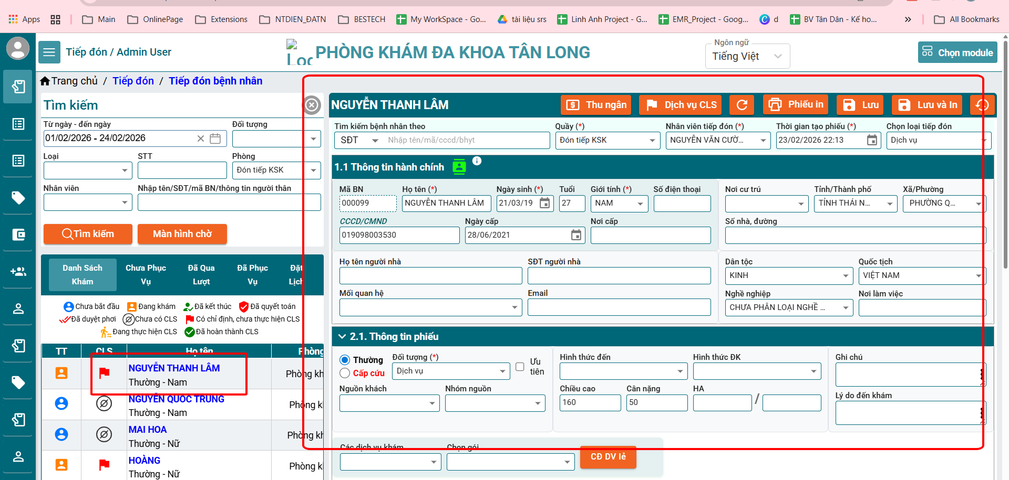The image size is (1009, 480).
Task: Click the user avatar icon in sidebar
Action: (18, 49)
